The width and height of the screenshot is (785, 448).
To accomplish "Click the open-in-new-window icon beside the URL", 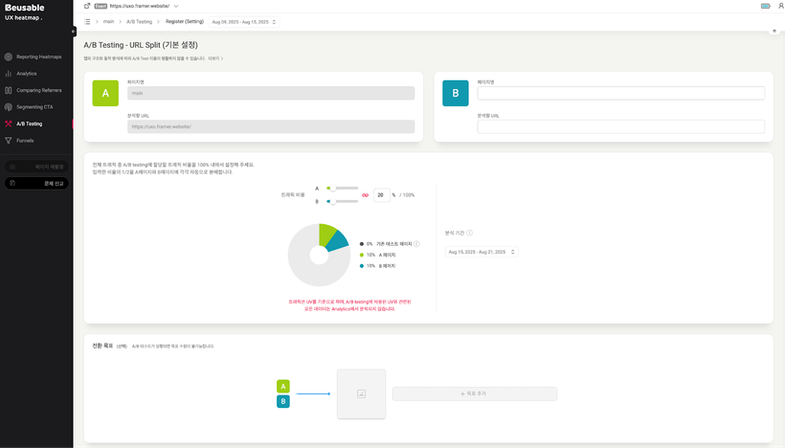I will click(x=87, y=6).
